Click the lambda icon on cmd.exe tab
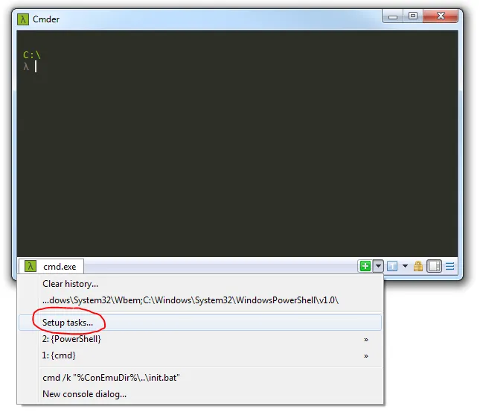The image size is (480, 418). [31, 266]
